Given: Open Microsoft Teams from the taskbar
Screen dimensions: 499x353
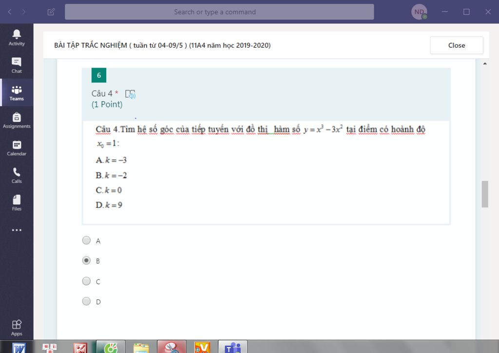Looking at the screenshot, I should click(x=232, y=347).
